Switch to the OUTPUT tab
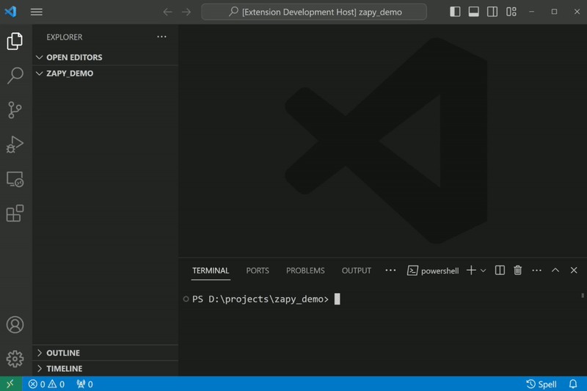The height and width of the screenshot is (391, 587). pos(357,271)
